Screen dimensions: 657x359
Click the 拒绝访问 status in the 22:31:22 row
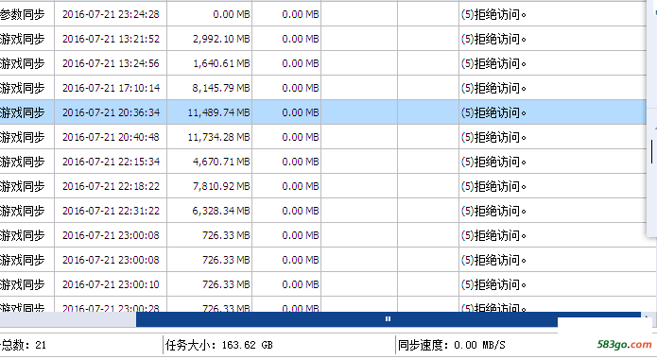click(493, 211)
